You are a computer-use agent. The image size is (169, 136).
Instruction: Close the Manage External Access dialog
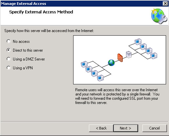(165, 4)
